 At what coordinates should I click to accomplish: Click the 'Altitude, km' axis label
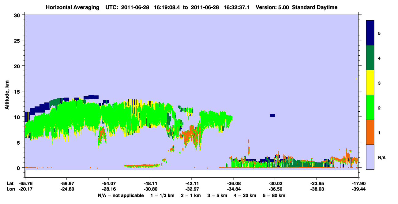point(7,94)
